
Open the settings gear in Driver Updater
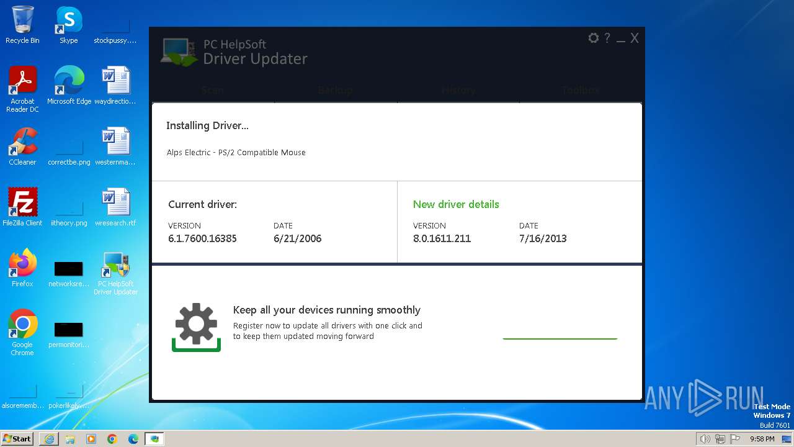click(x=594, y=38)
